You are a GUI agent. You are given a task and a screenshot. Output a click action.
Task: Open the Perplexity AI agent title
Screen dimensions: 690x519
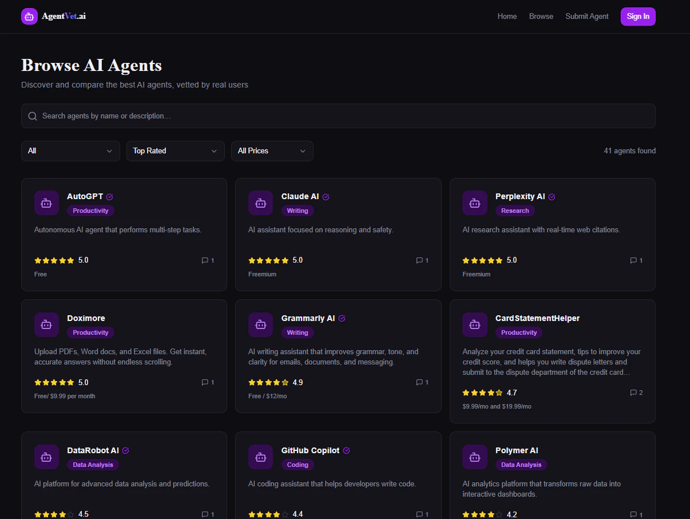coord(520,196)
